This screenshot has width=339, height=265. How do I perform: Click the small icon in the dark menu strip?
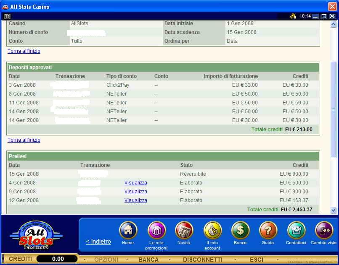pos(7,16)
